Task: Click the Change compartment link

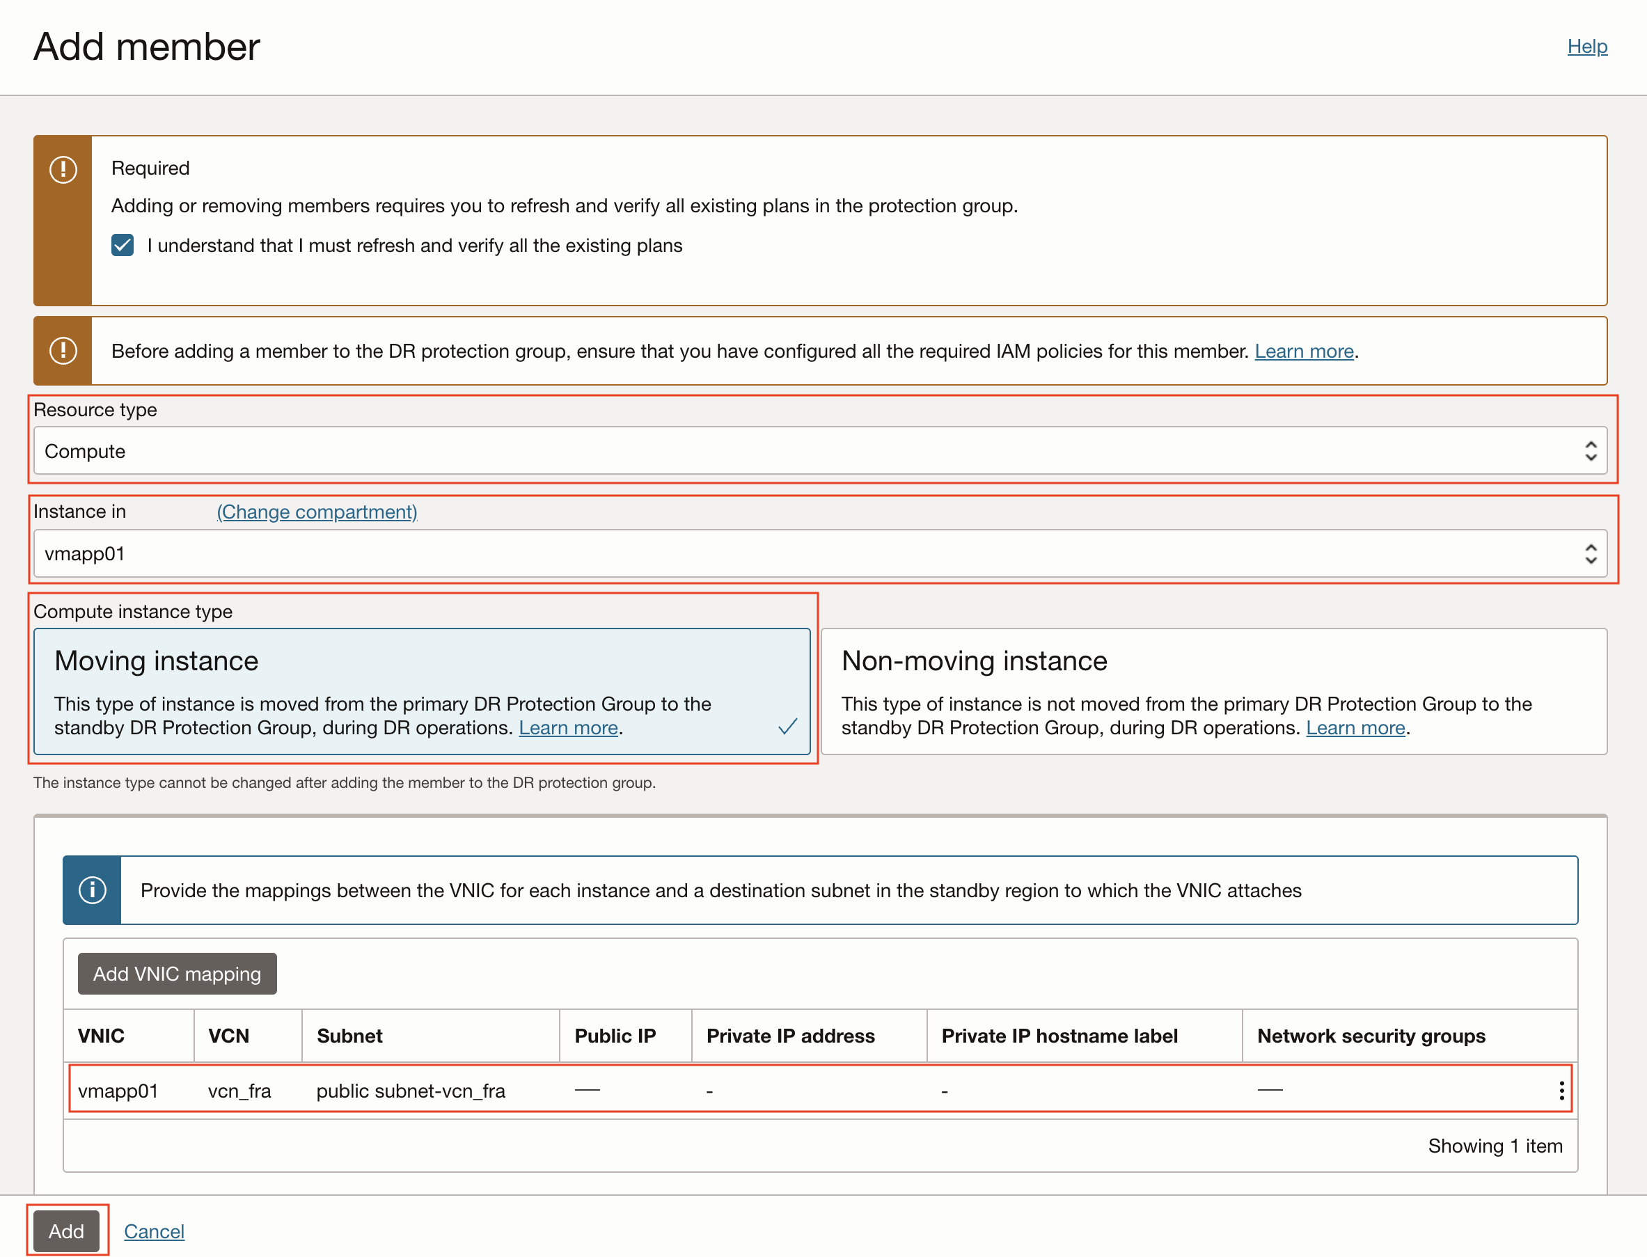Action: [317, 512]
